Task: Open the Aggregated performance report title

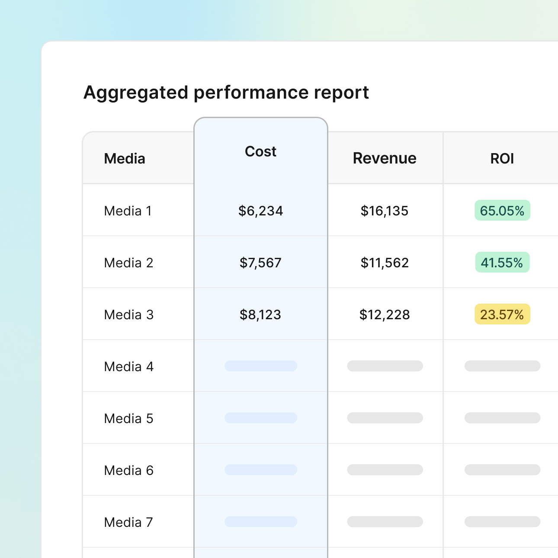Action: click(226, 92)
